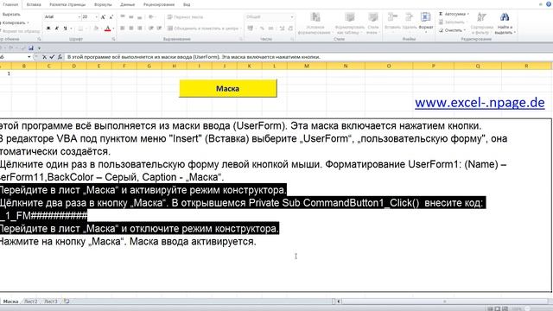Select the Маска sheet tab
Viewport: 553px width, 311px height.
(x=10, y=301)
